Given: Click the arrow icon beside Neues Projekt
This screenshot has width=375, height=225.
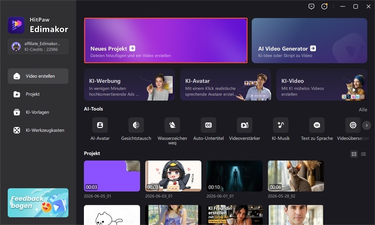Looking at the screenshot, I should 132,49.
